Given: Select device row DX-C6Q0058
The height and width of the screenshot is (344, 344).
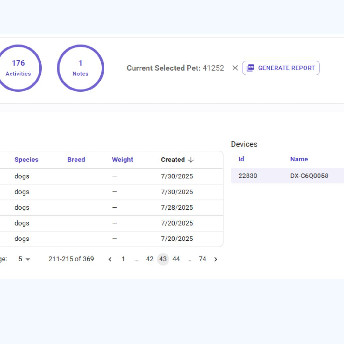Looking at the screenshot, I should coord(309,176).
